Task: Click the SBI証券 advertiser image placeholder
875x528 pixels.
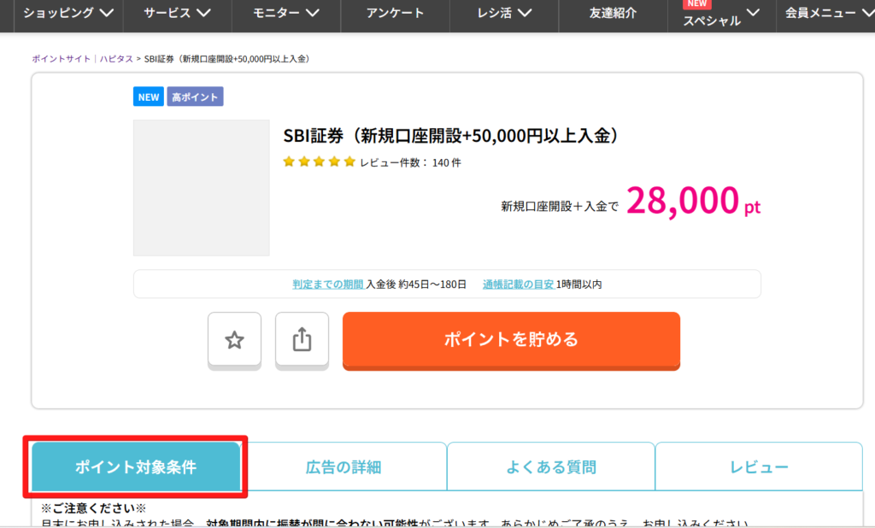Action: click(202, 188)
